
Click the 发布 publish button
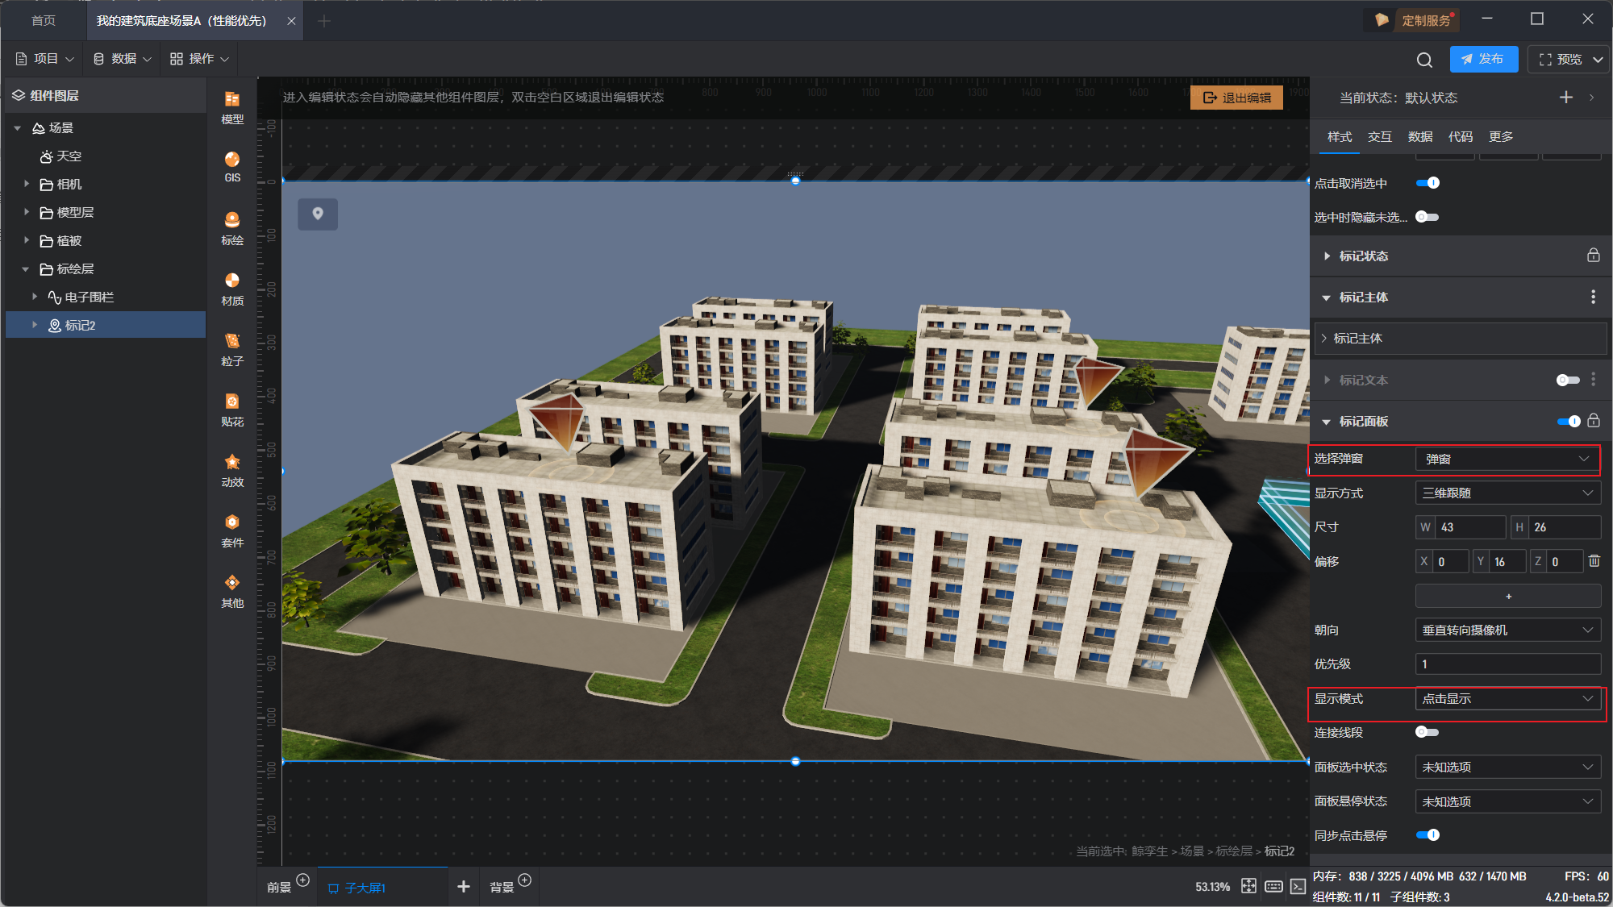pyautogui.click(x=1482, y=59)
